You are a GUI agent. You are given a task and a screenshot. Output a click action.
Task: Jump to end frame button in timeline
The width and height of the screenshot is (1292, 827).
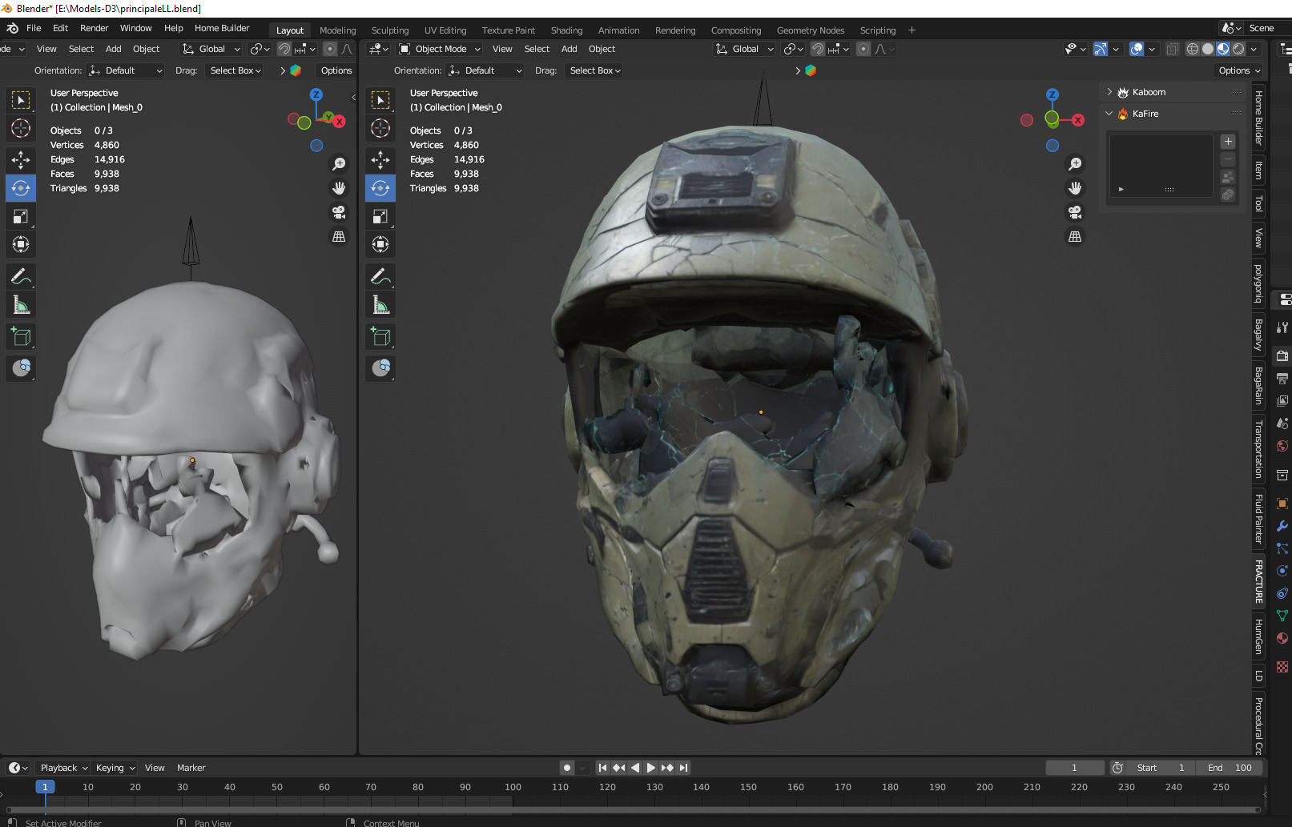[x=683, y=768]
